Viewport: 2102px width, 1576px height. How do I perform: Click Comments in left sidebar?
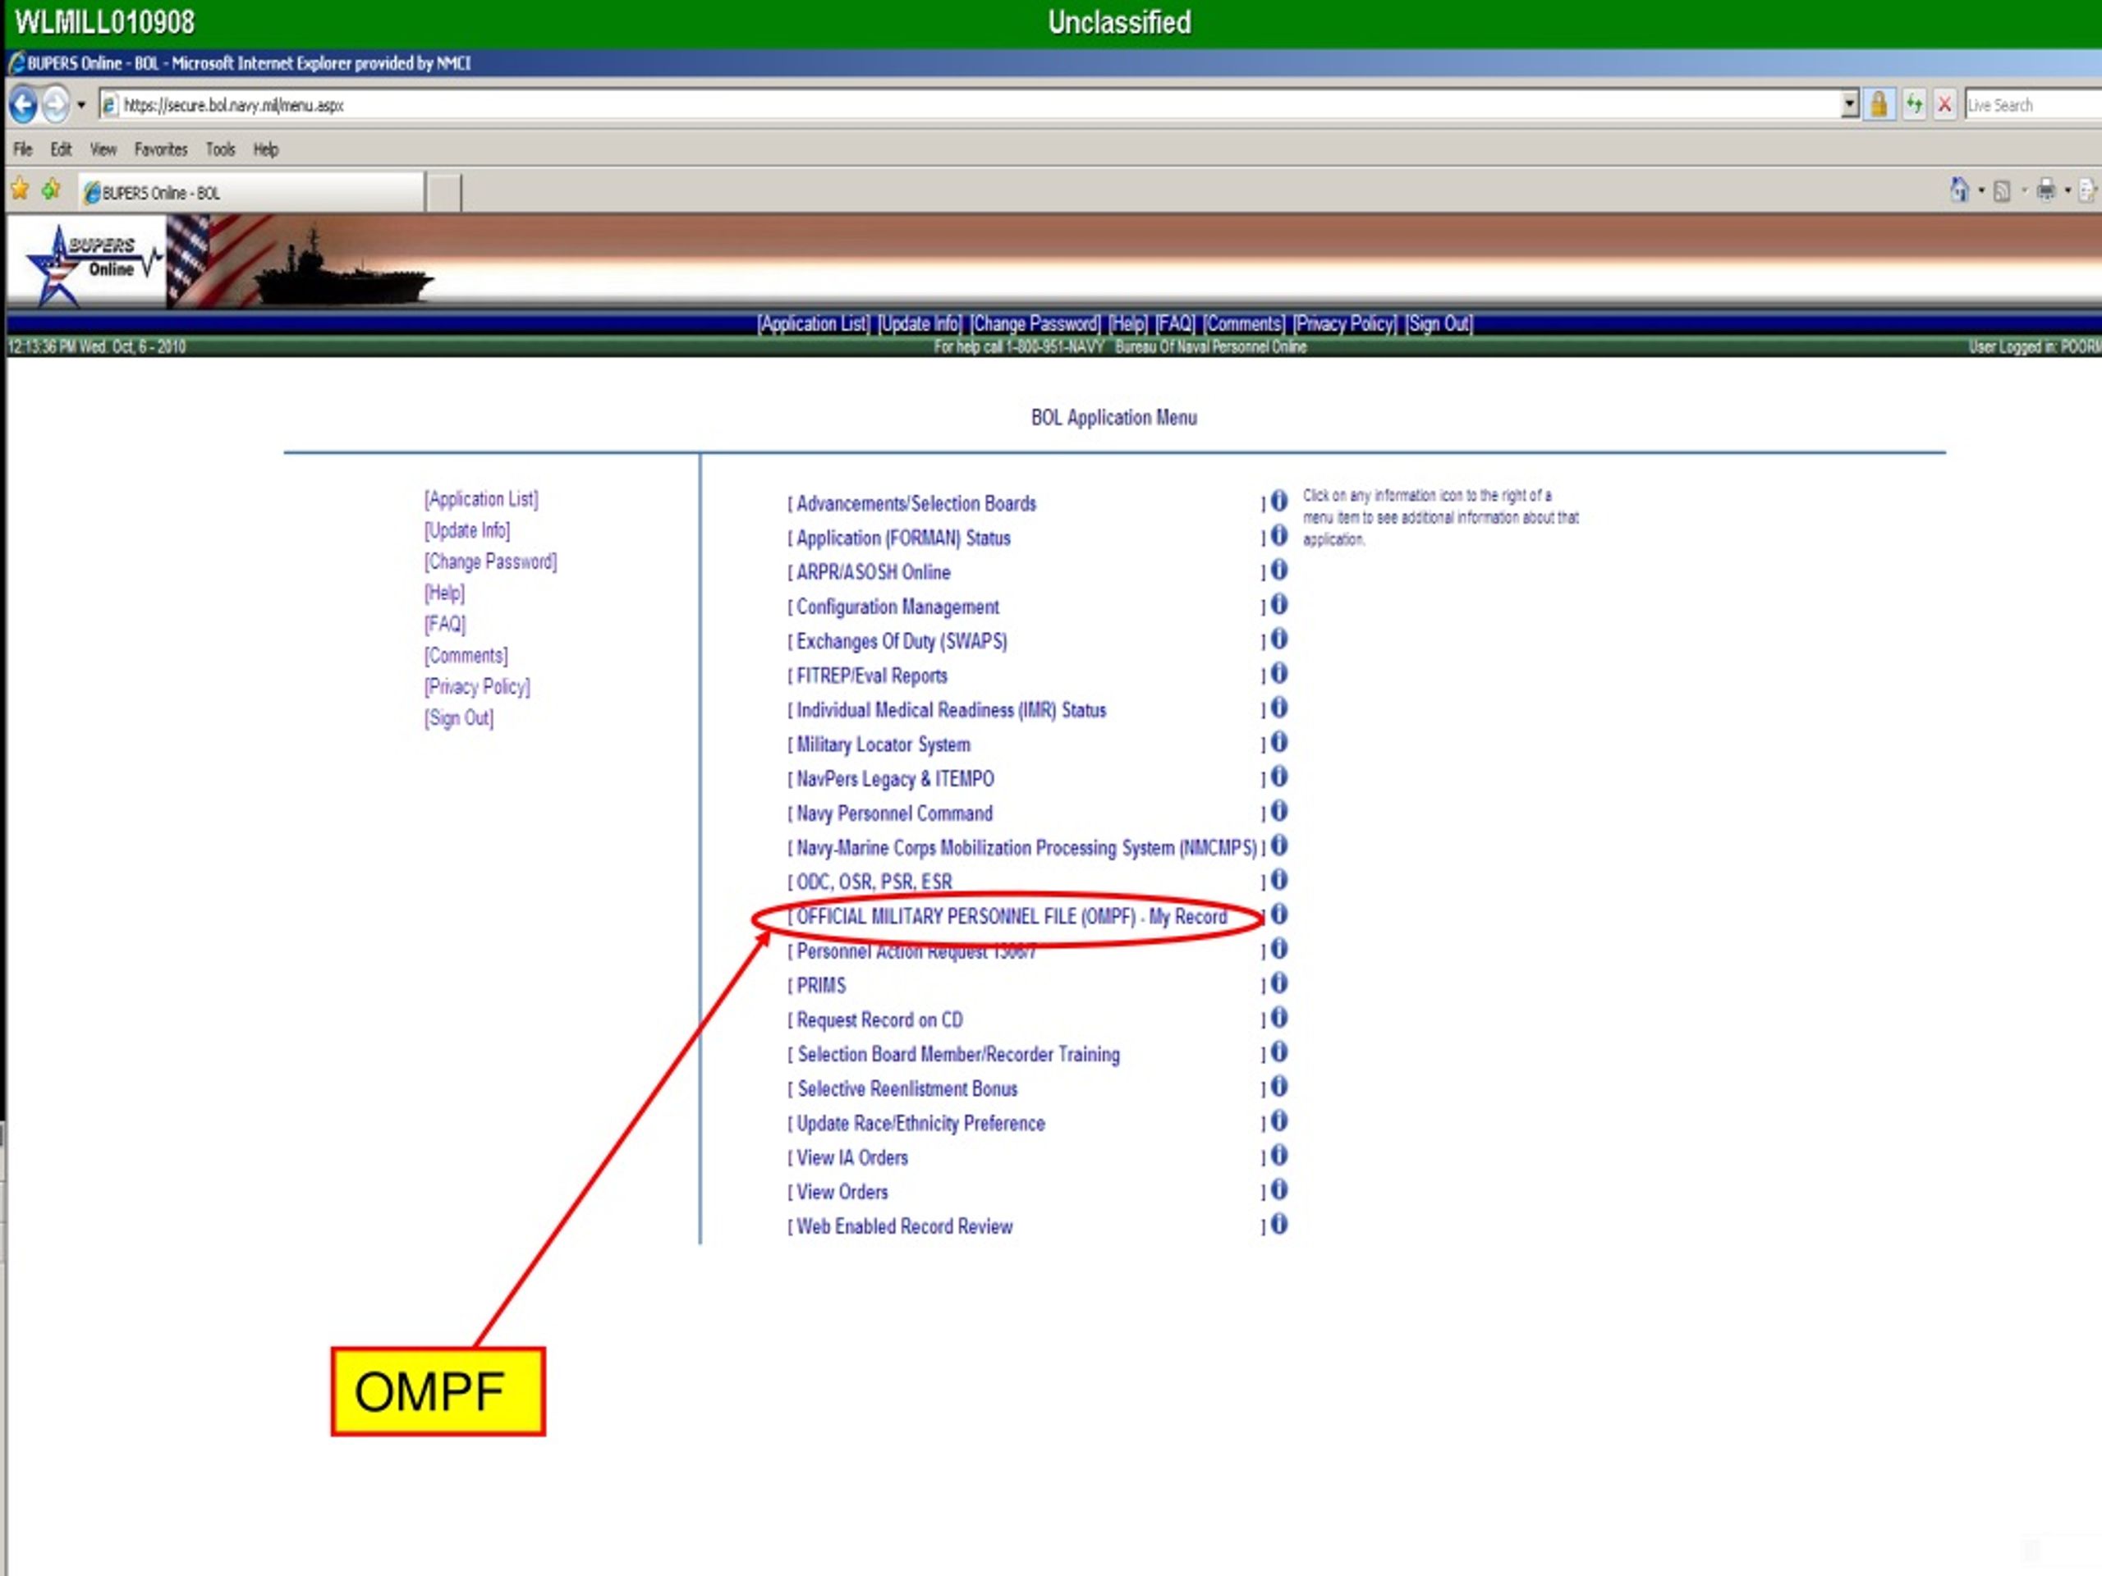pos(466,656)
